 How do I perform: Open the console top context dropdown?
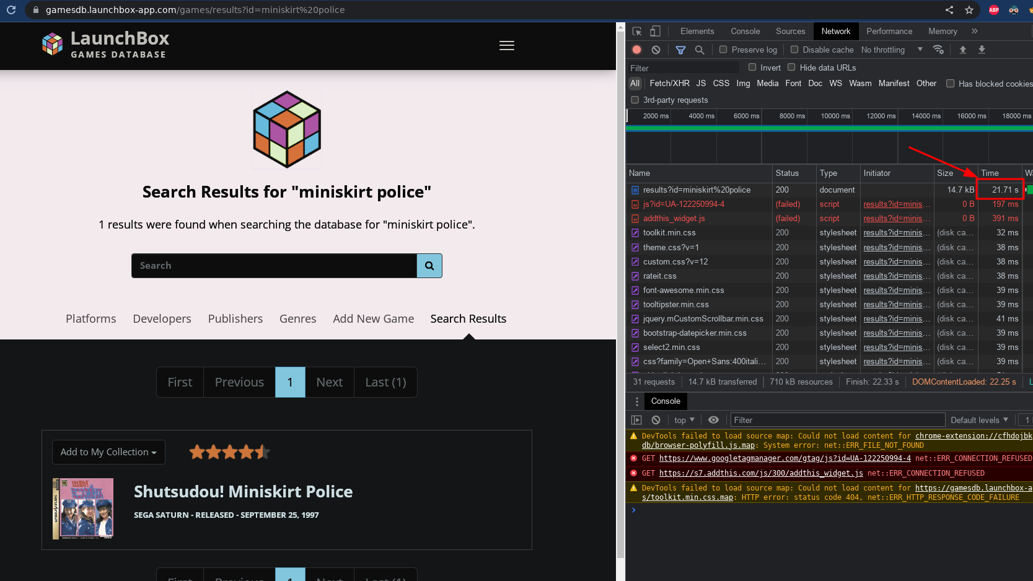pyautogui.click(x=685, y=420)
